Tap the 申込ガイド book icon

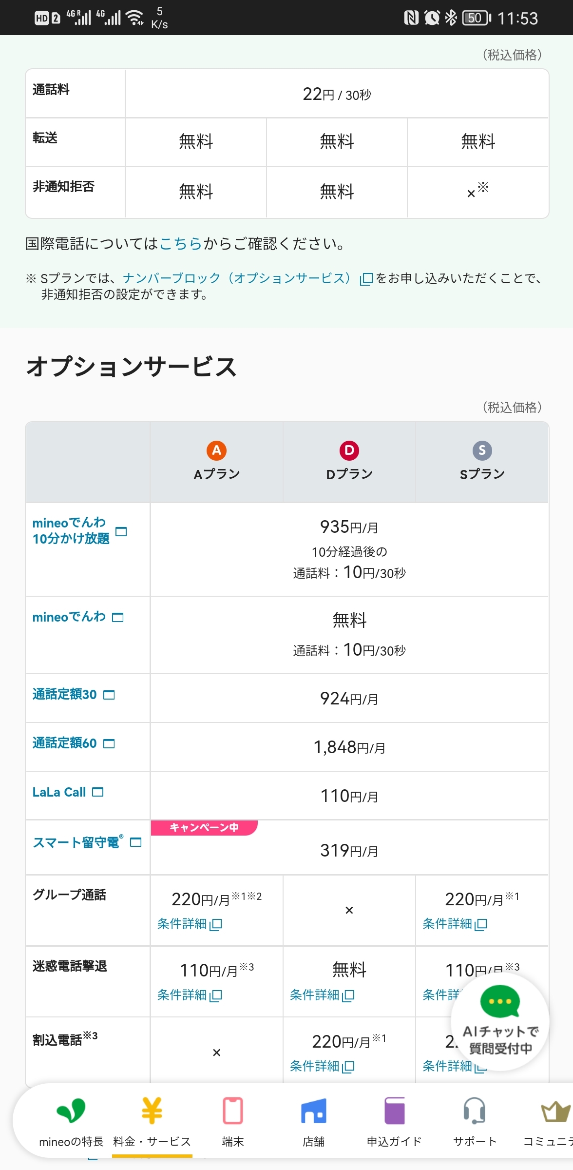tap(394, 1111)
